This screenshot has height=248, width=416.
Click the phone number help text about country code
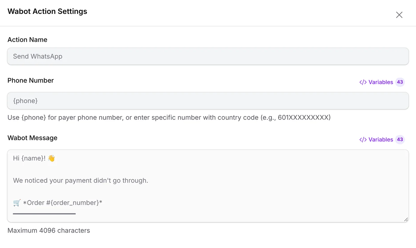[x=169, y=118]
